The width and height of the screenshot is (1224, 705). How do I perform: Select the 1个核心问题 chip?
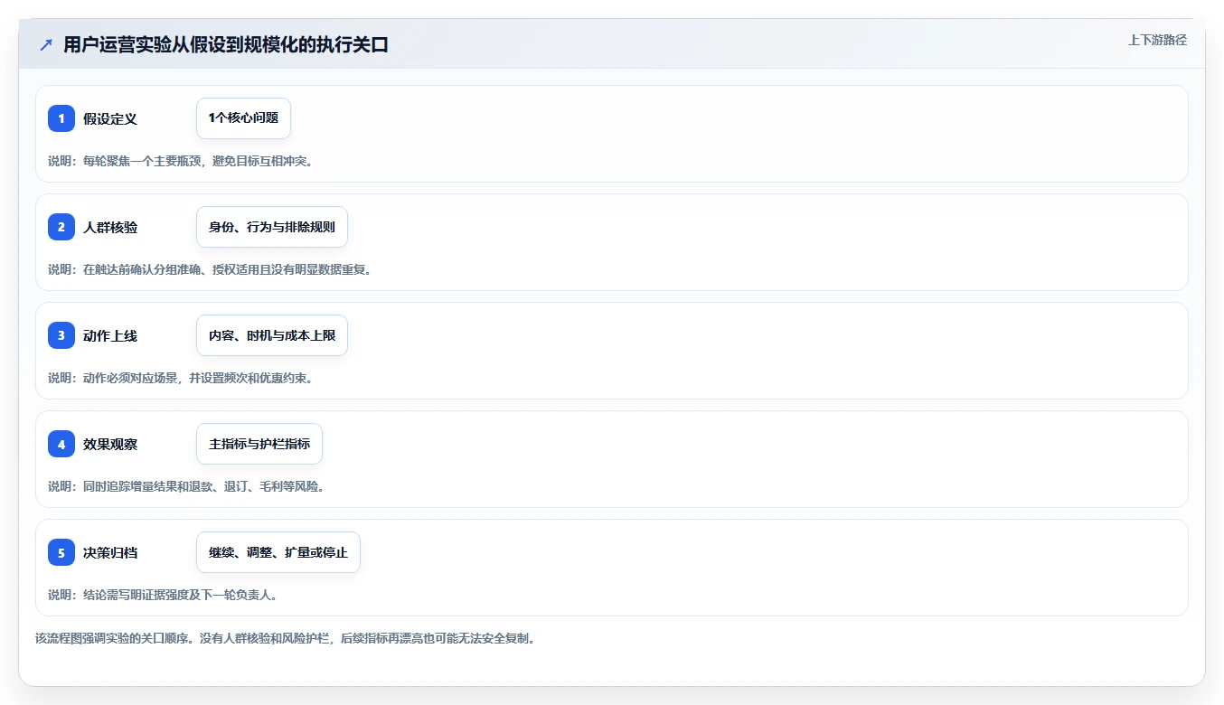(x=243, y=118)
